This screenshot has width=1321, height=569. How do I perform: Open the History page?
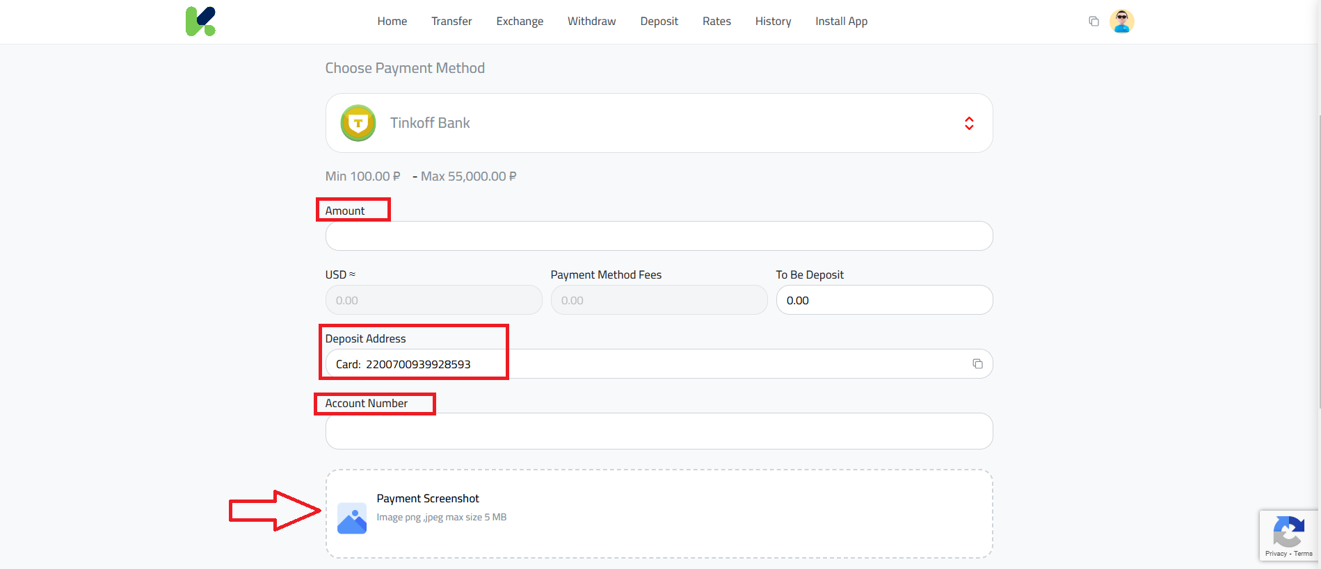coord(773,22)
